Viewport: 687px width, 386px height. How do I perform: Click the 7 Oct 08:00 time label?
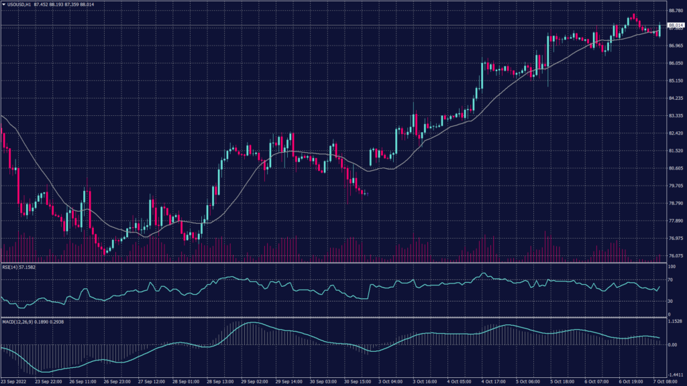pos(668,381)
